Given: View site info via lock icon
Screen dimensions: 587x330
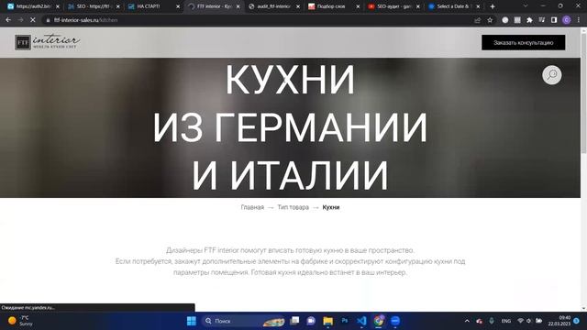Looking at the screenshot, I should pyautogui.click(x=48, y=20).
